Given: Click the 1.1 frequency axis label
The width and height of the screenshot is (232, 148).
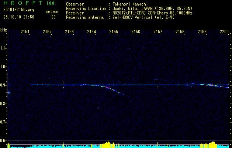Looking at the screenshot, I should [3, 48].
